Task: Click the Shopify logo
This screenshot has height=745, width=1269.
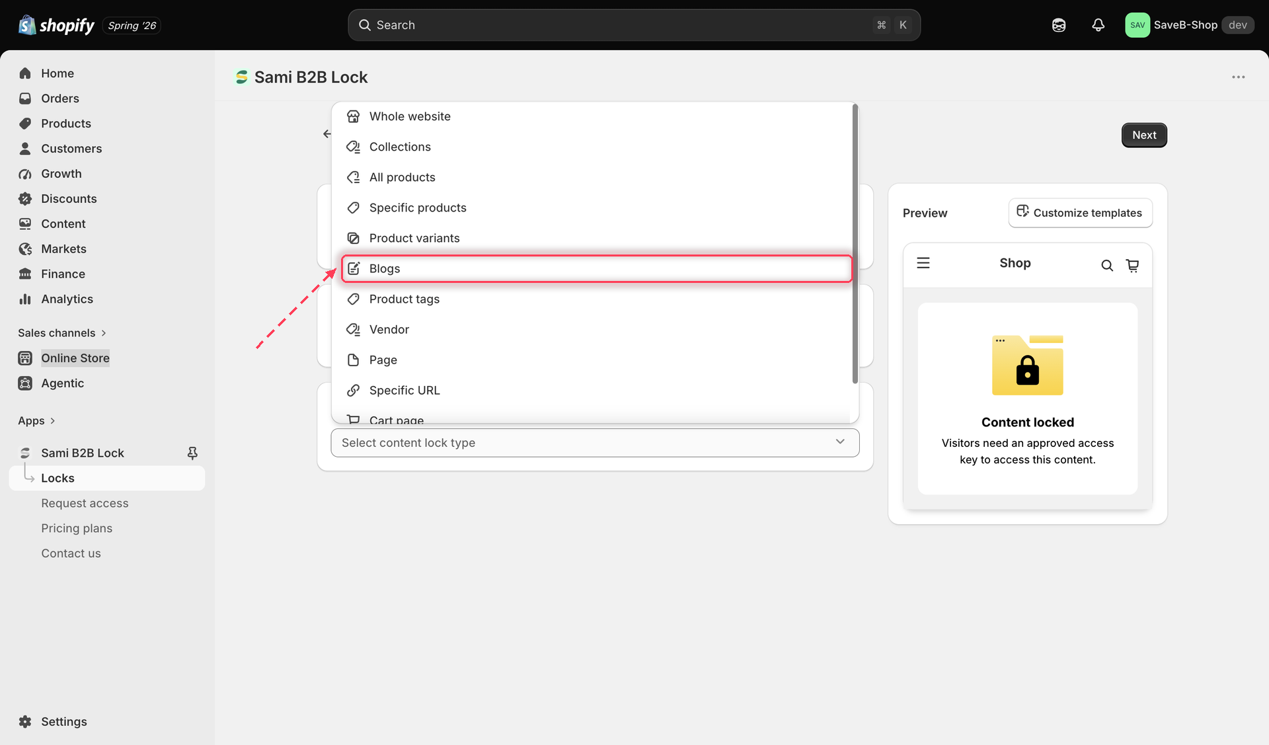Action: tap(56, 25)
